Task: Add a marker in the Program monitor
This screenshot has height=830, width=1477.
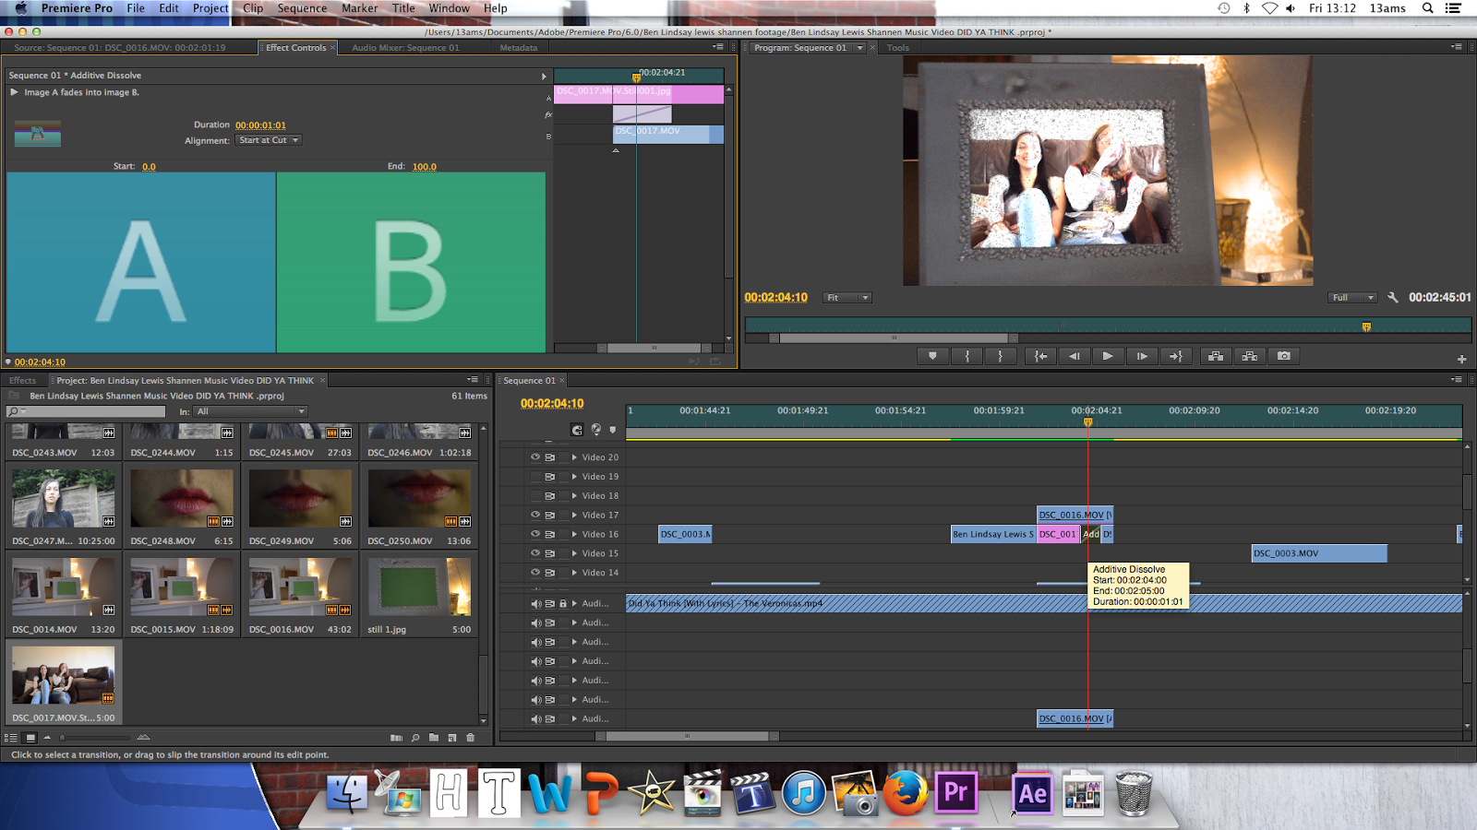Action: pos(932,356)
